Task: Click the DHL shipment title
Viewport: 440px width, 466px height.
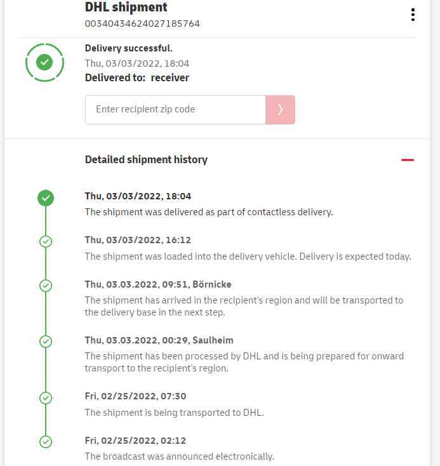Action: click(x=126, y=8)
